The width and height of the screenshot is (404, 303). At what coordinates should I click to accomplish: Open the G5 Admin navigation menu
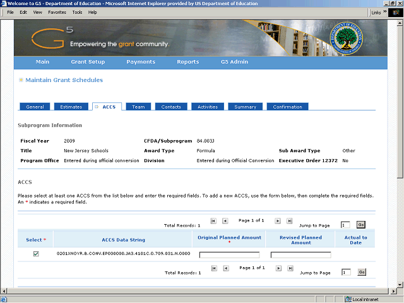pos(234,62)
